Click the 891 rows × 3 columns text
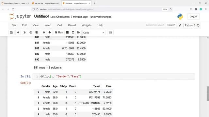The height and width of the screenshot is (117, 209). [x=48, y=68]
